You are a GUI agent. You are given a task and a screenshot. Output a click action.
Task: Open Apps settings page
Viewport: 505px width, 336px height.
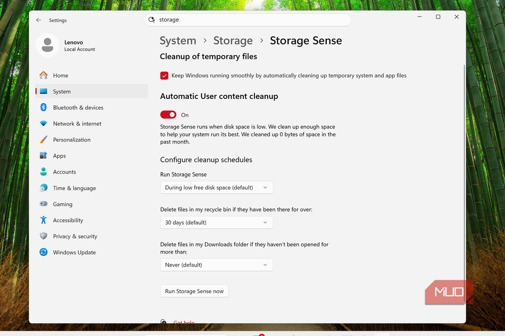pos(92,156)
